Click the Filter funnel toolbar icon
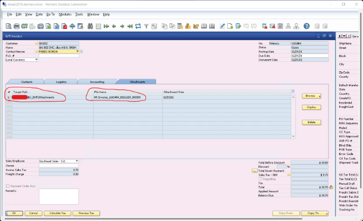The width and height of the screenshot is (363, 221). pos(146,25)
